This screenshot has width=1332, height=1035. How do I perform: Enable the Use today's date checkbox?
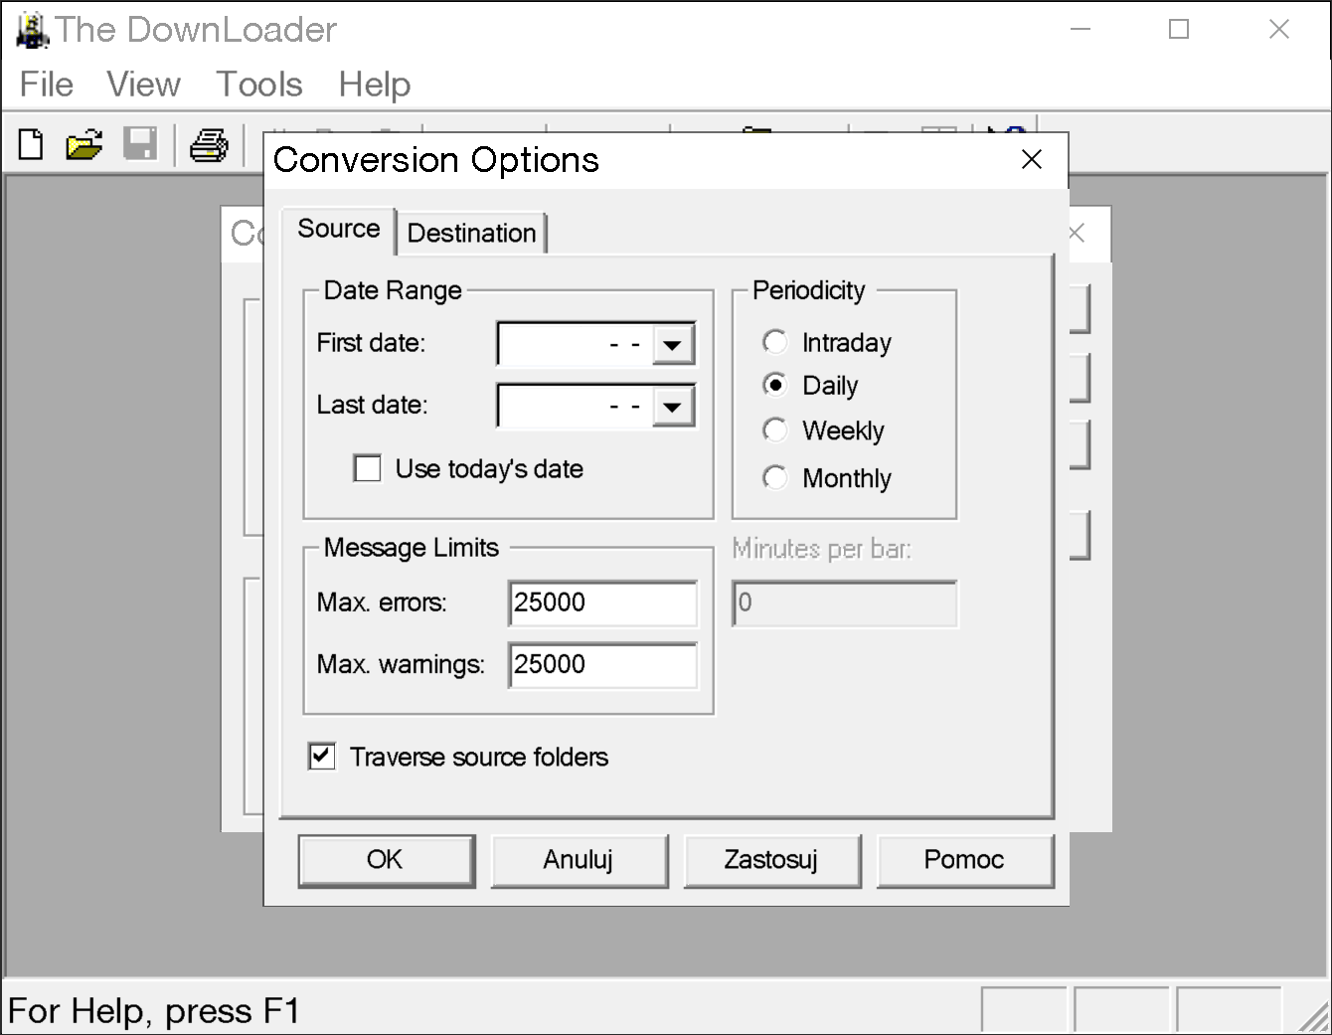(x=367, y=467)
